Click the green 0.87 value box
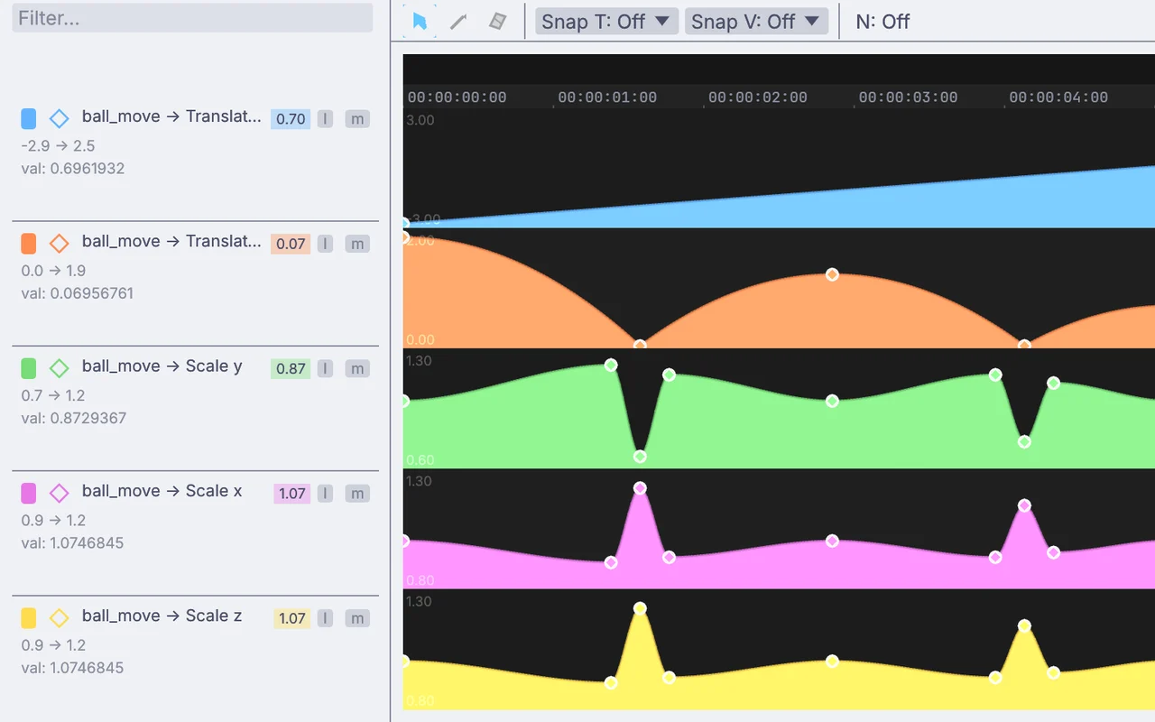Image resolution: width=1155 pixels, height=722 pixels. 291,368
